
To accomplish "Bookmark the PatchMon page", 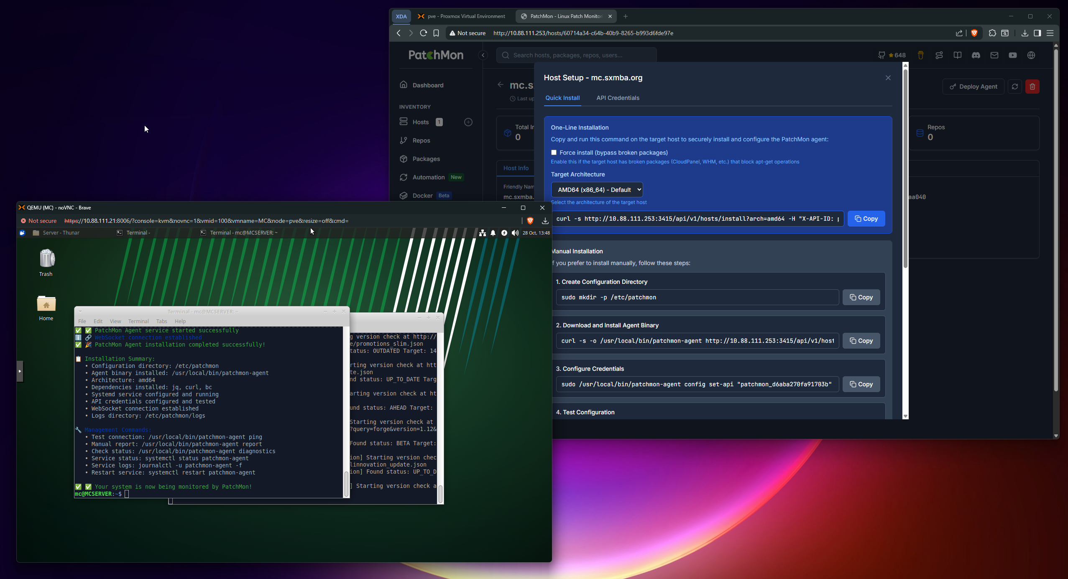I will [x=436, y=33].
